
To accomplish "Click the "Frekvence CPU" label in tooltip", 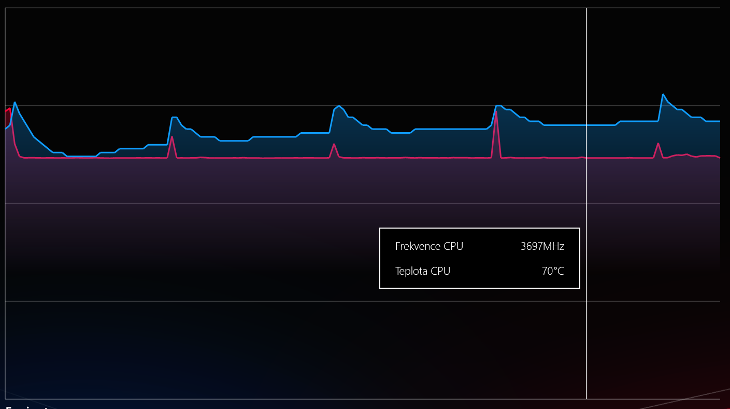I will pyautogui.click(x=429, y=246).
